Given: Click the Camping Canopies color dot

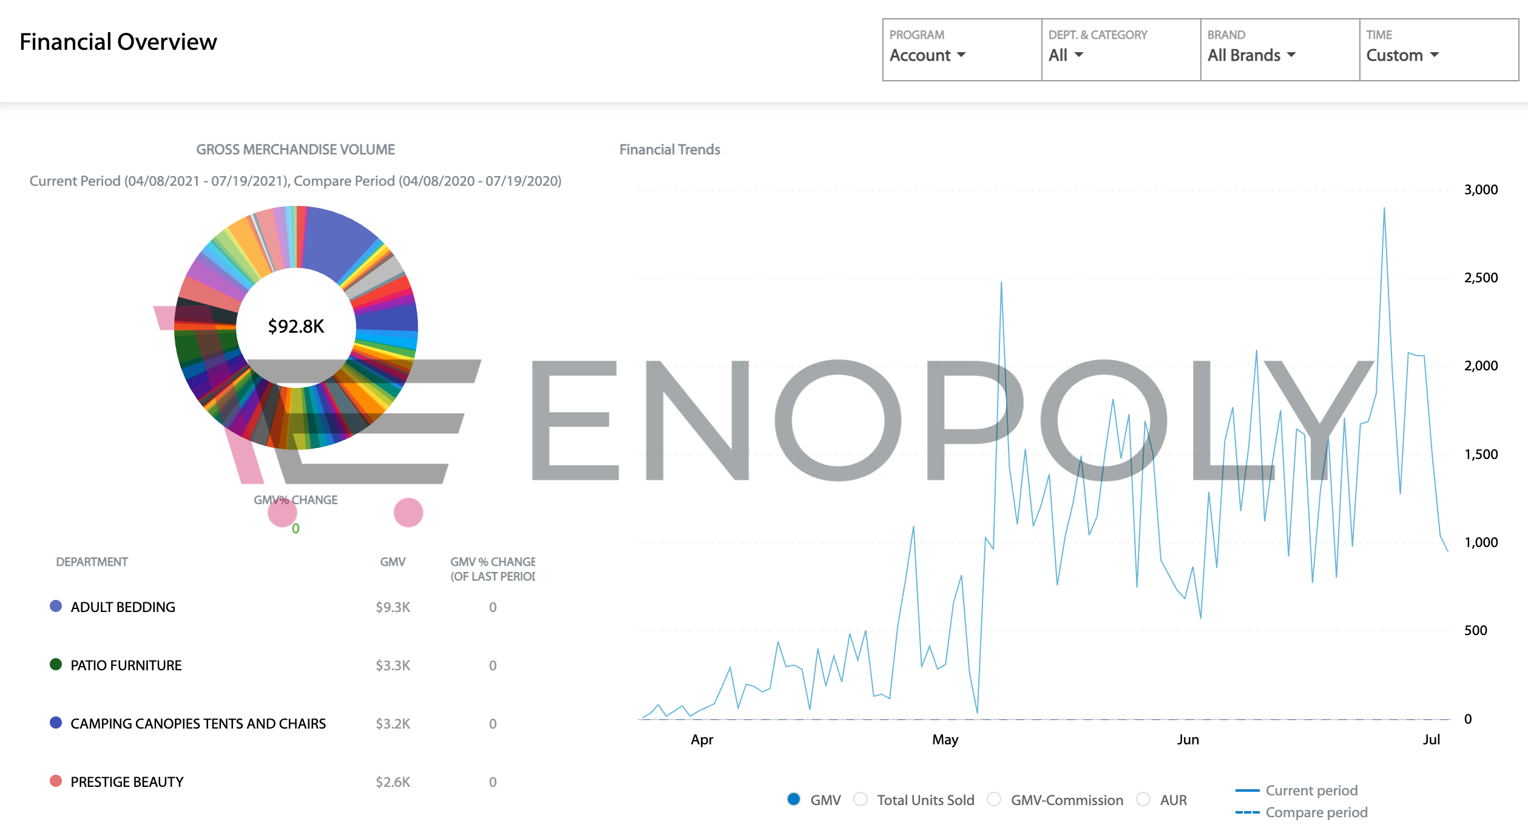Looking at the screenshot, I should pyautogui.click(x=56, y=722).
